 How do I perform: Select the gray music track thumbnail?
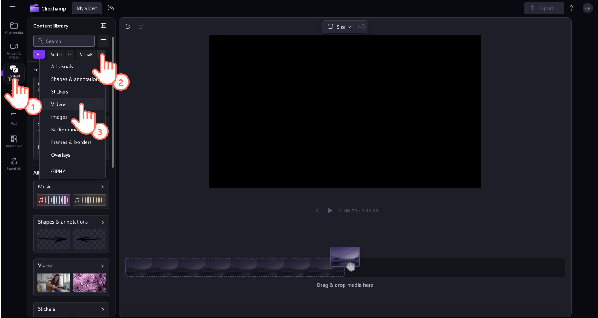(89, 200)
